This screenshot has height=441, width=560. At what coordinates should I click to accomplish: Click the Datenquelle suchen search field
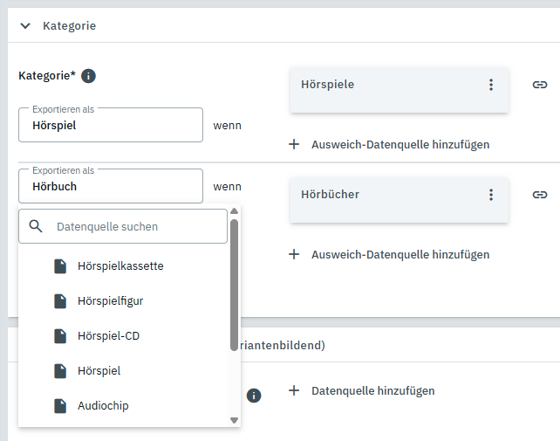tap(135, 226)
